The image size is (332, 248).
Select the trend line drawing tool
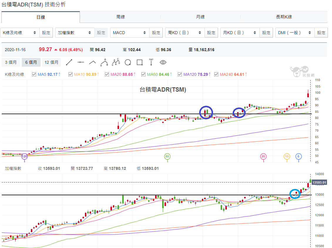click(x=69, y=63)
